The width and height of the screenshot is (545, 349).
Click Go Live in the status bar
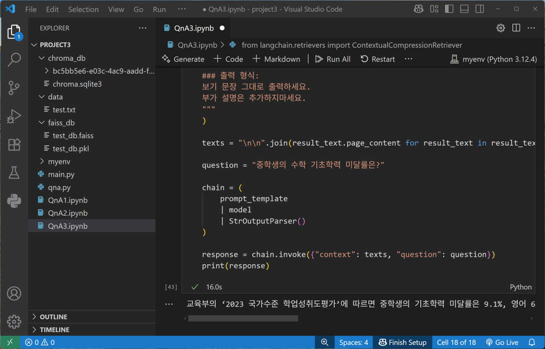pos(502,342)
